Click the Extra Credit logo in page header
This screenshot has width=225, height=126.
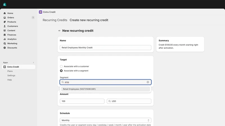tap(40, 12)
